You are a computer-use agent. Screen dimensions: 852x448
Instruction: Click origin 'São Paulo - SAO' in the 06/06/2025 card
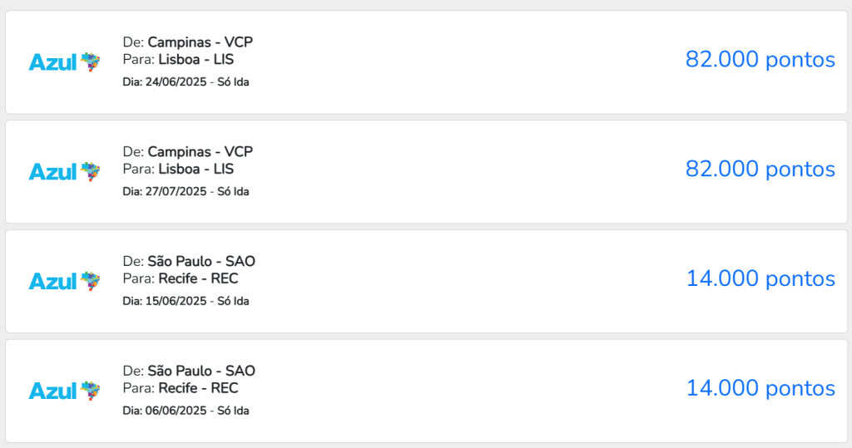coord(201,371)
